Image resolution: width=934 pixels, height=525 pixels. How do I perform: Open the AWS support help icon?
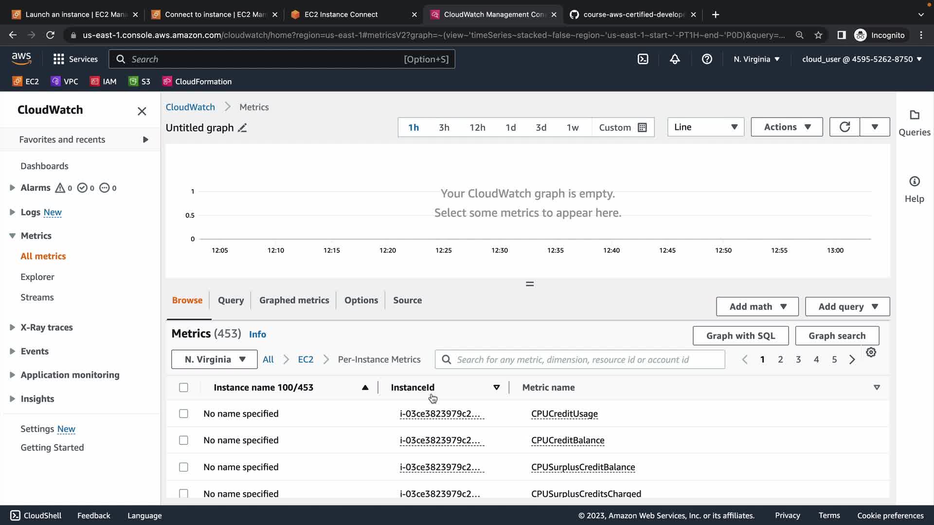(x=707, y=59)
